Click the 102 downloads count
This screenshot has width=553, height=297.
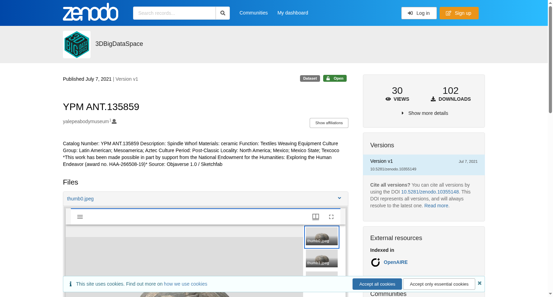(x=451, y=90)
